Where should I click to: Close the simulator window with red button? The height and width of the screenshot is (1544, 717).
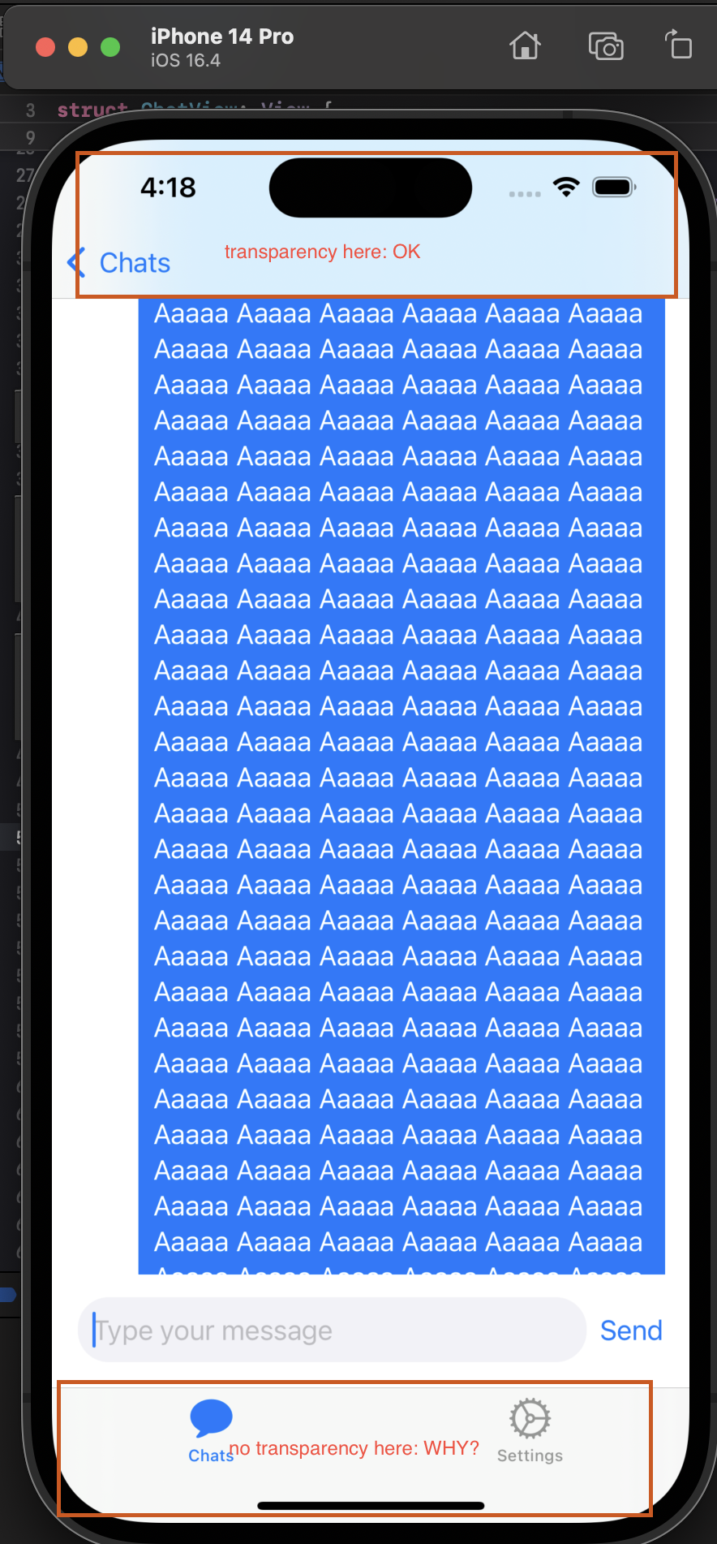(x=45, y=47)
